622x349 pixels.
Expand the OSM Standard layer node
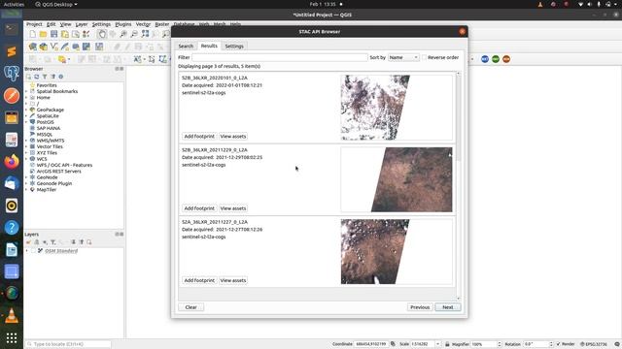pyautogui.click(x=27, y=251)
